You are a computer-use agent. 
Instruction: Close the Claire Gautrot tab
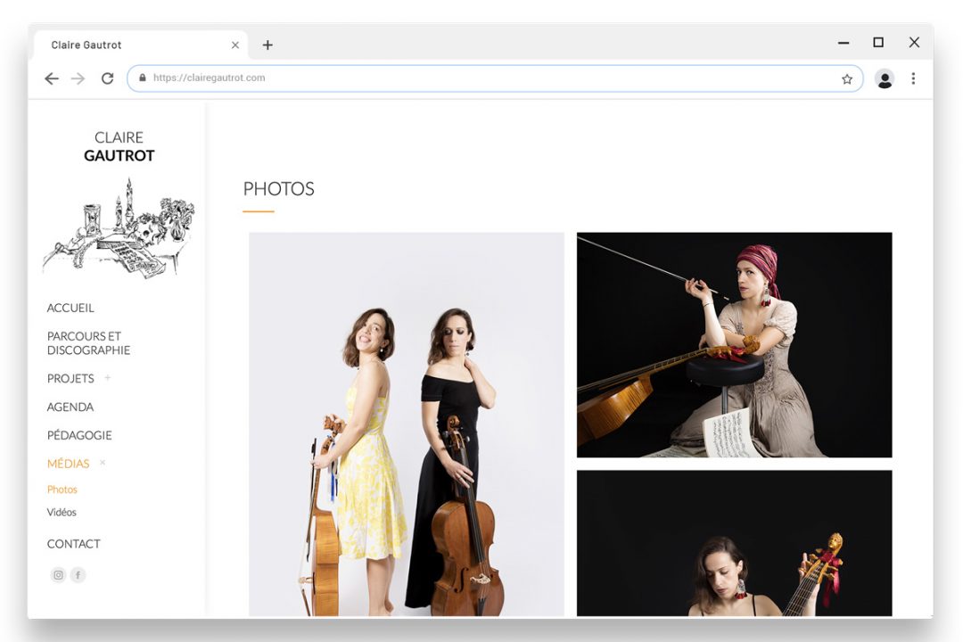[235, 45]
